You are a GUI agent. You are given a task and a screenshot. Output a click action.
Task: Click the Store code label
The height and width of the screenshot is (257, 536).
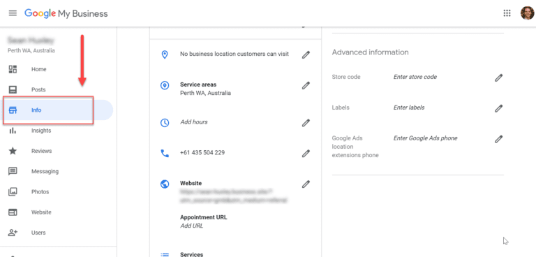(346, 77)
